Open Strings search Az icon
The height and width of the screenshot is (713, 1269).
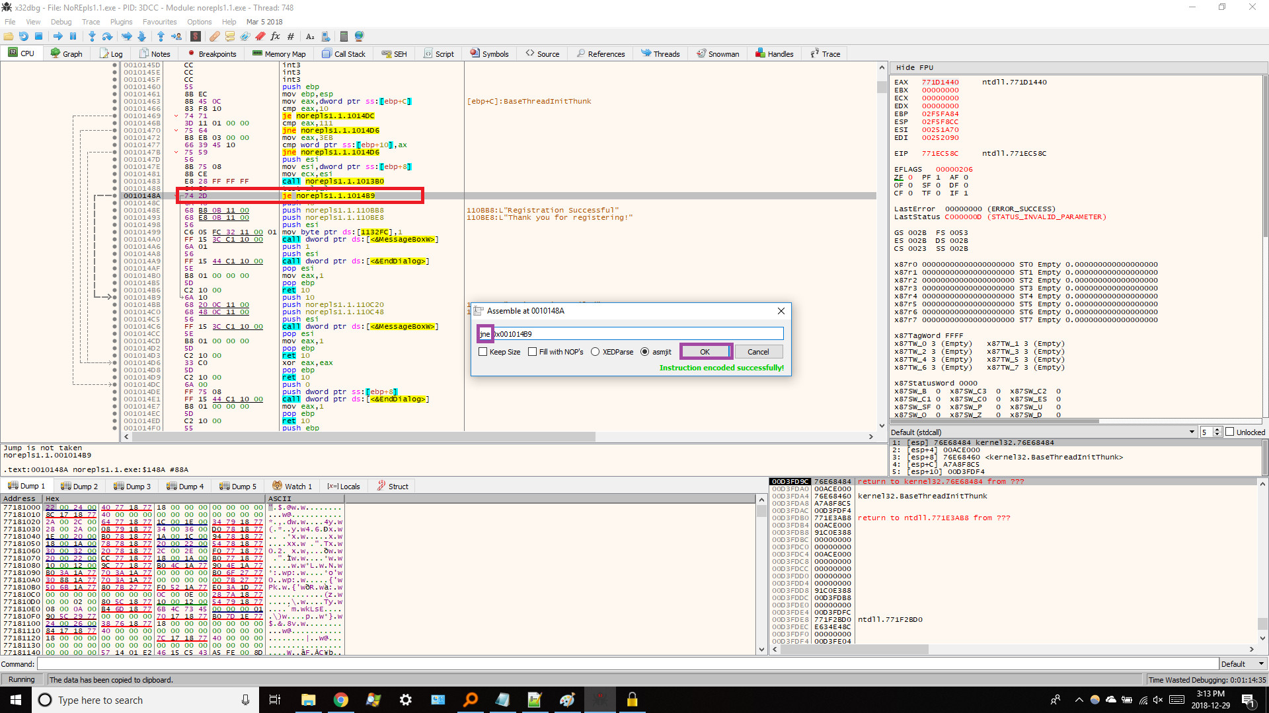coord(310,36)
